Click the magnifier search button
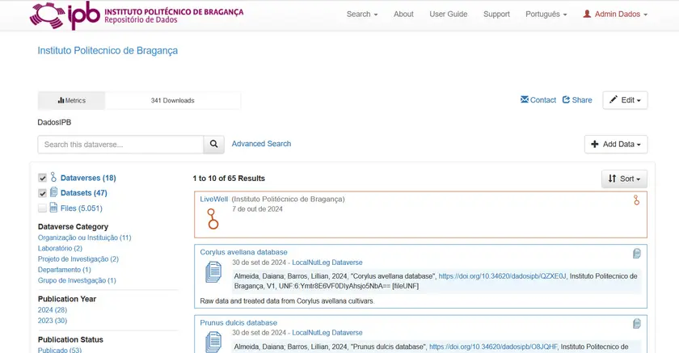 tap(213, 145)
